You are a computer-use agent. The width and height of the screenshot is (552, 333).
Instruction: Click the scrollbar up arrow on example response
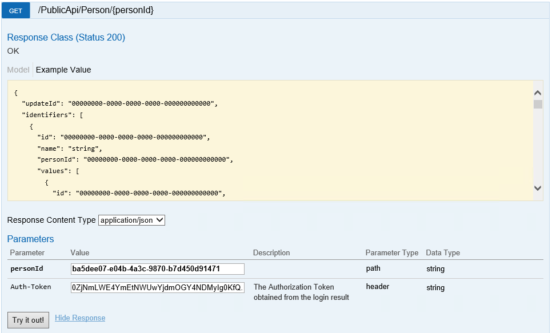[537, 91]
